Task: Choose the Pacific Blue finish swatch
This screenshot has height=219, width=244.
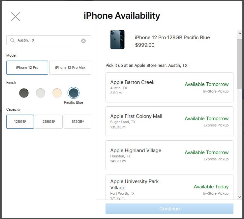Action: point(74,93)
